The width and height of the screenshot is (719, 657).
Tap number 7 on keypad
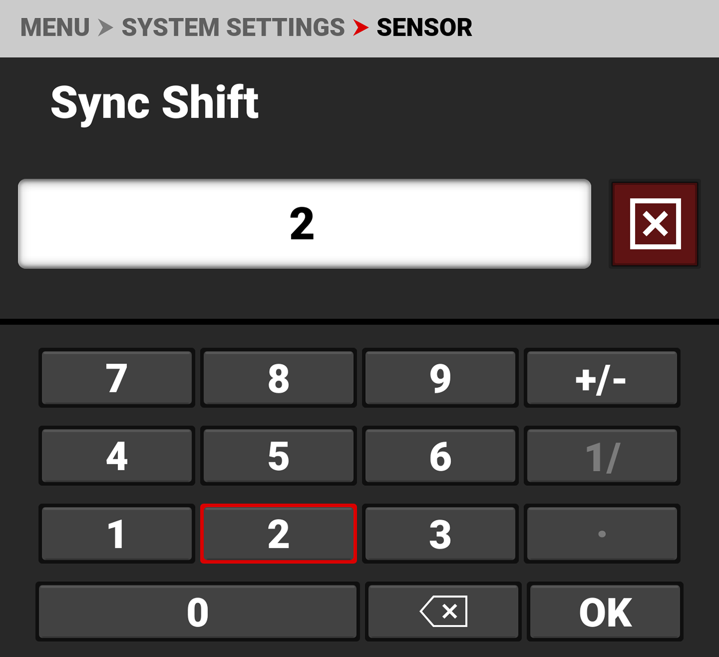pyautogui.click(x=116, y=378)
